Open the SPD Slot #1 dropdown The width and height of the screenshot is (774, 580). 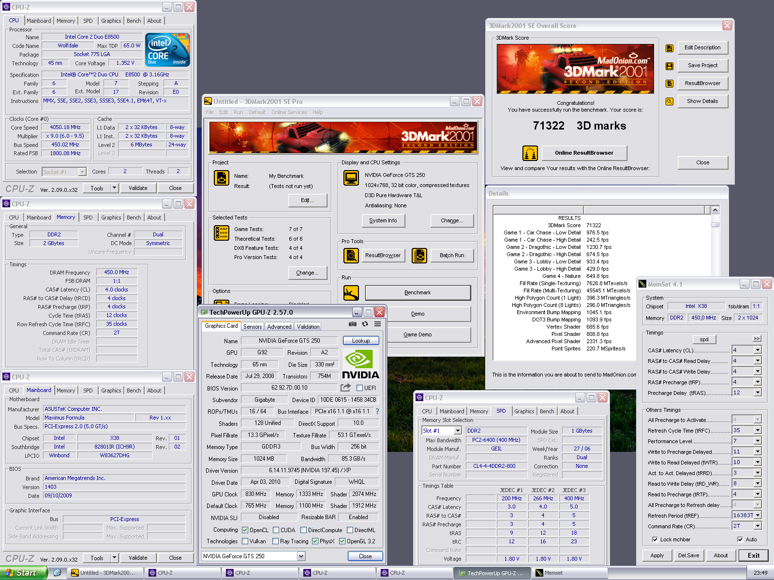457,431
